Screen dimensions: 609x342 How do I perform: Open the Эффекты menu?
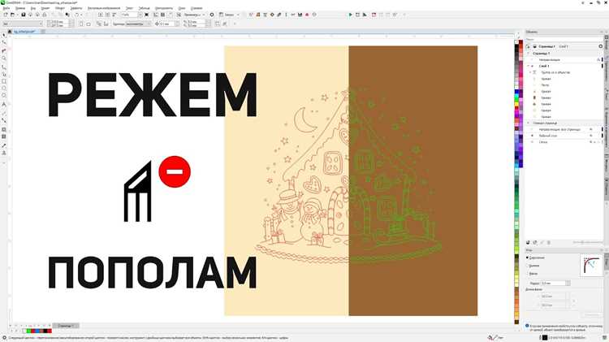point(76,8)
